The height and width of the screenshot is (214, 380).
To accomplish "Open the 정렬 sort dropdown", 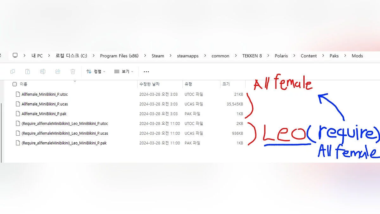I will point(96,72).
